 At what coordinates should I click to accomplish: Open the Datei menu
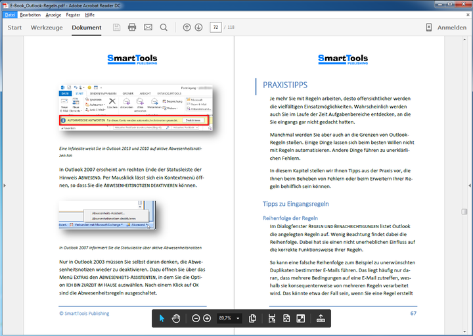click(x=10, y=14)
